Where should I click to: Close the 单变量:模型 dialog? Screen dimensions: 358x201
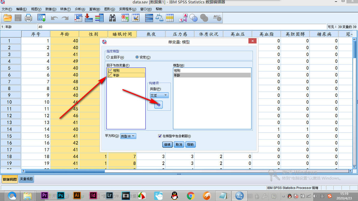click(252, 41)
